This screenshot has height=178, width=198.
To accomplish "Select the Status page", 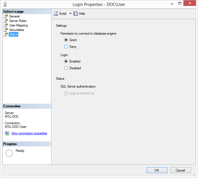I will pos(13,34).
